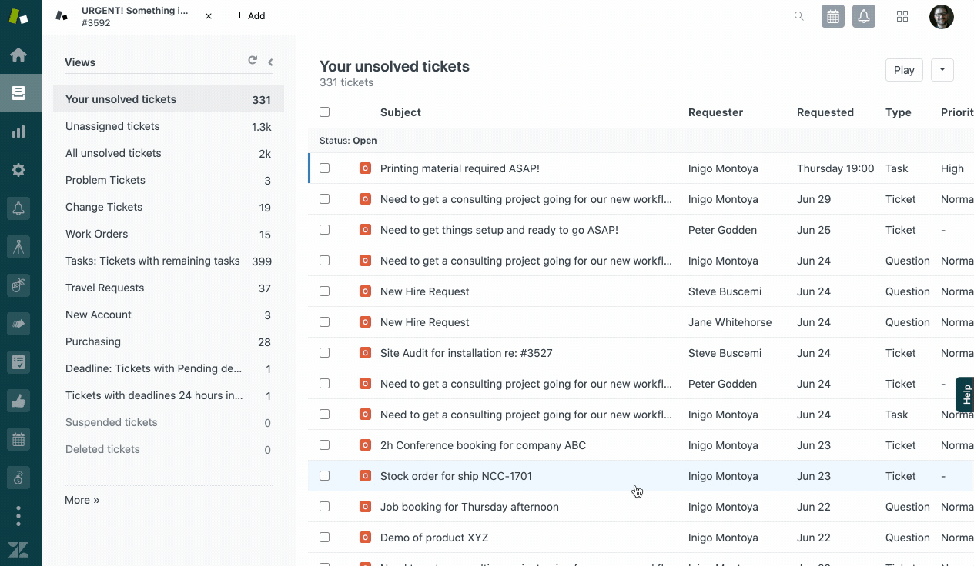This screenshot has width=974, height=566.
Task: Open the Help widget on the right edge
Action: coord(965,395)
